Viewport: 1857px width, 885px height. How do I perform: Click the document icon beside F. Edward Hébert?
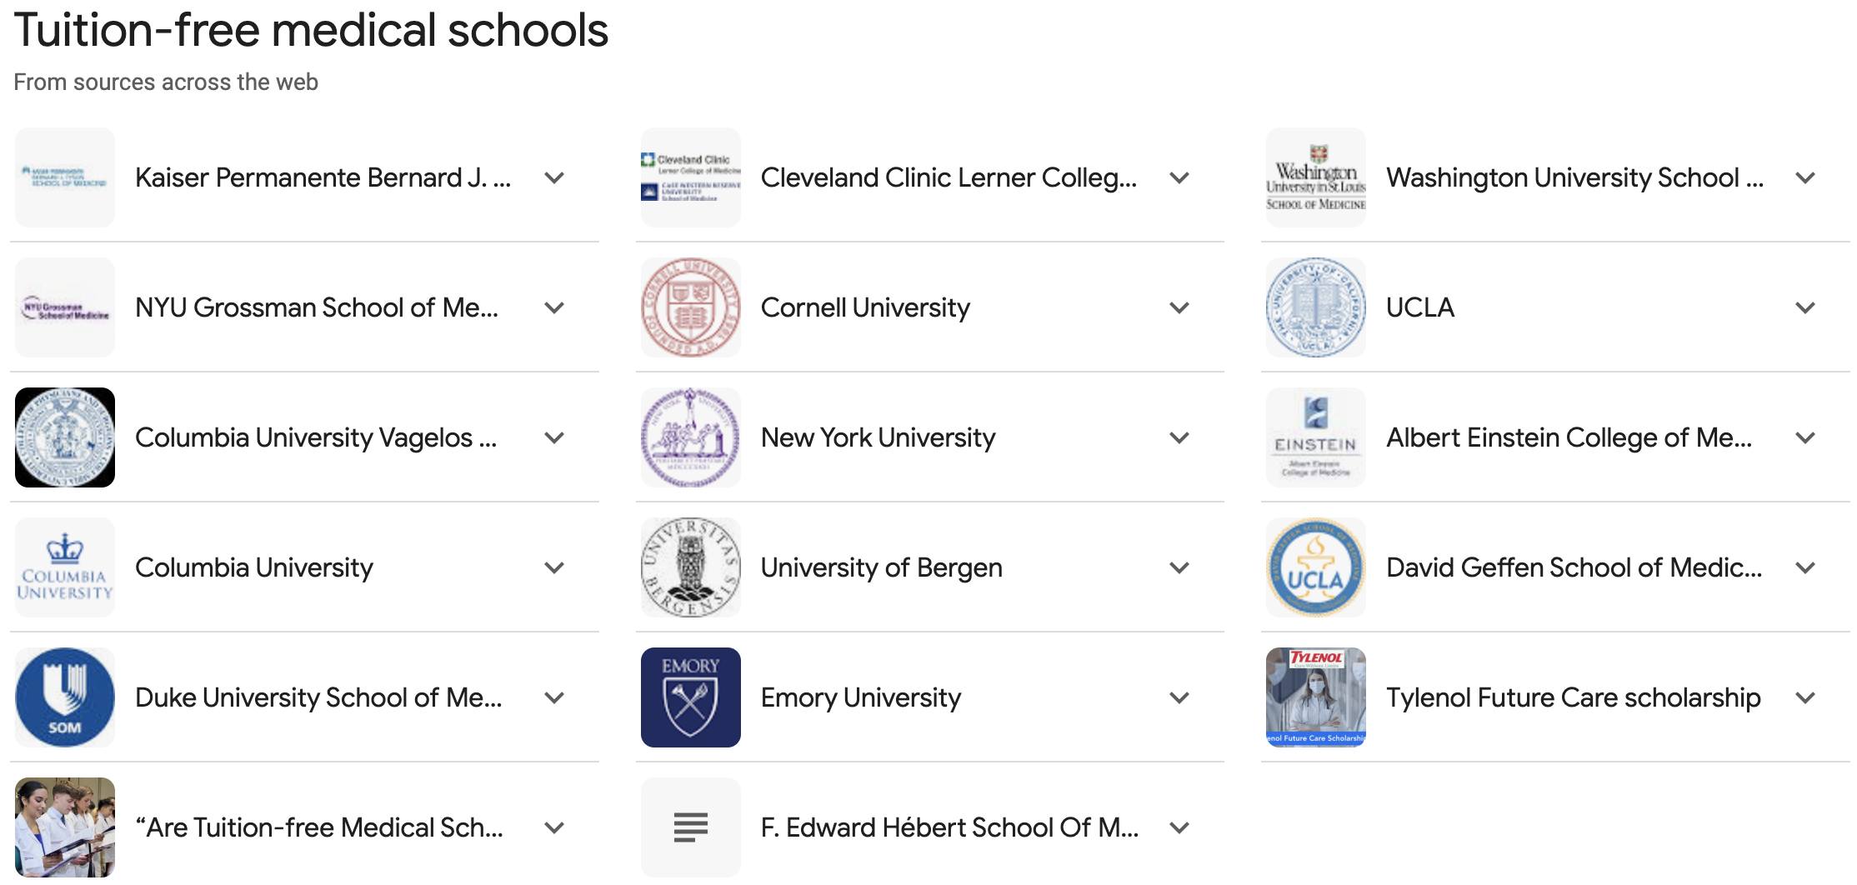pos(690,827)
